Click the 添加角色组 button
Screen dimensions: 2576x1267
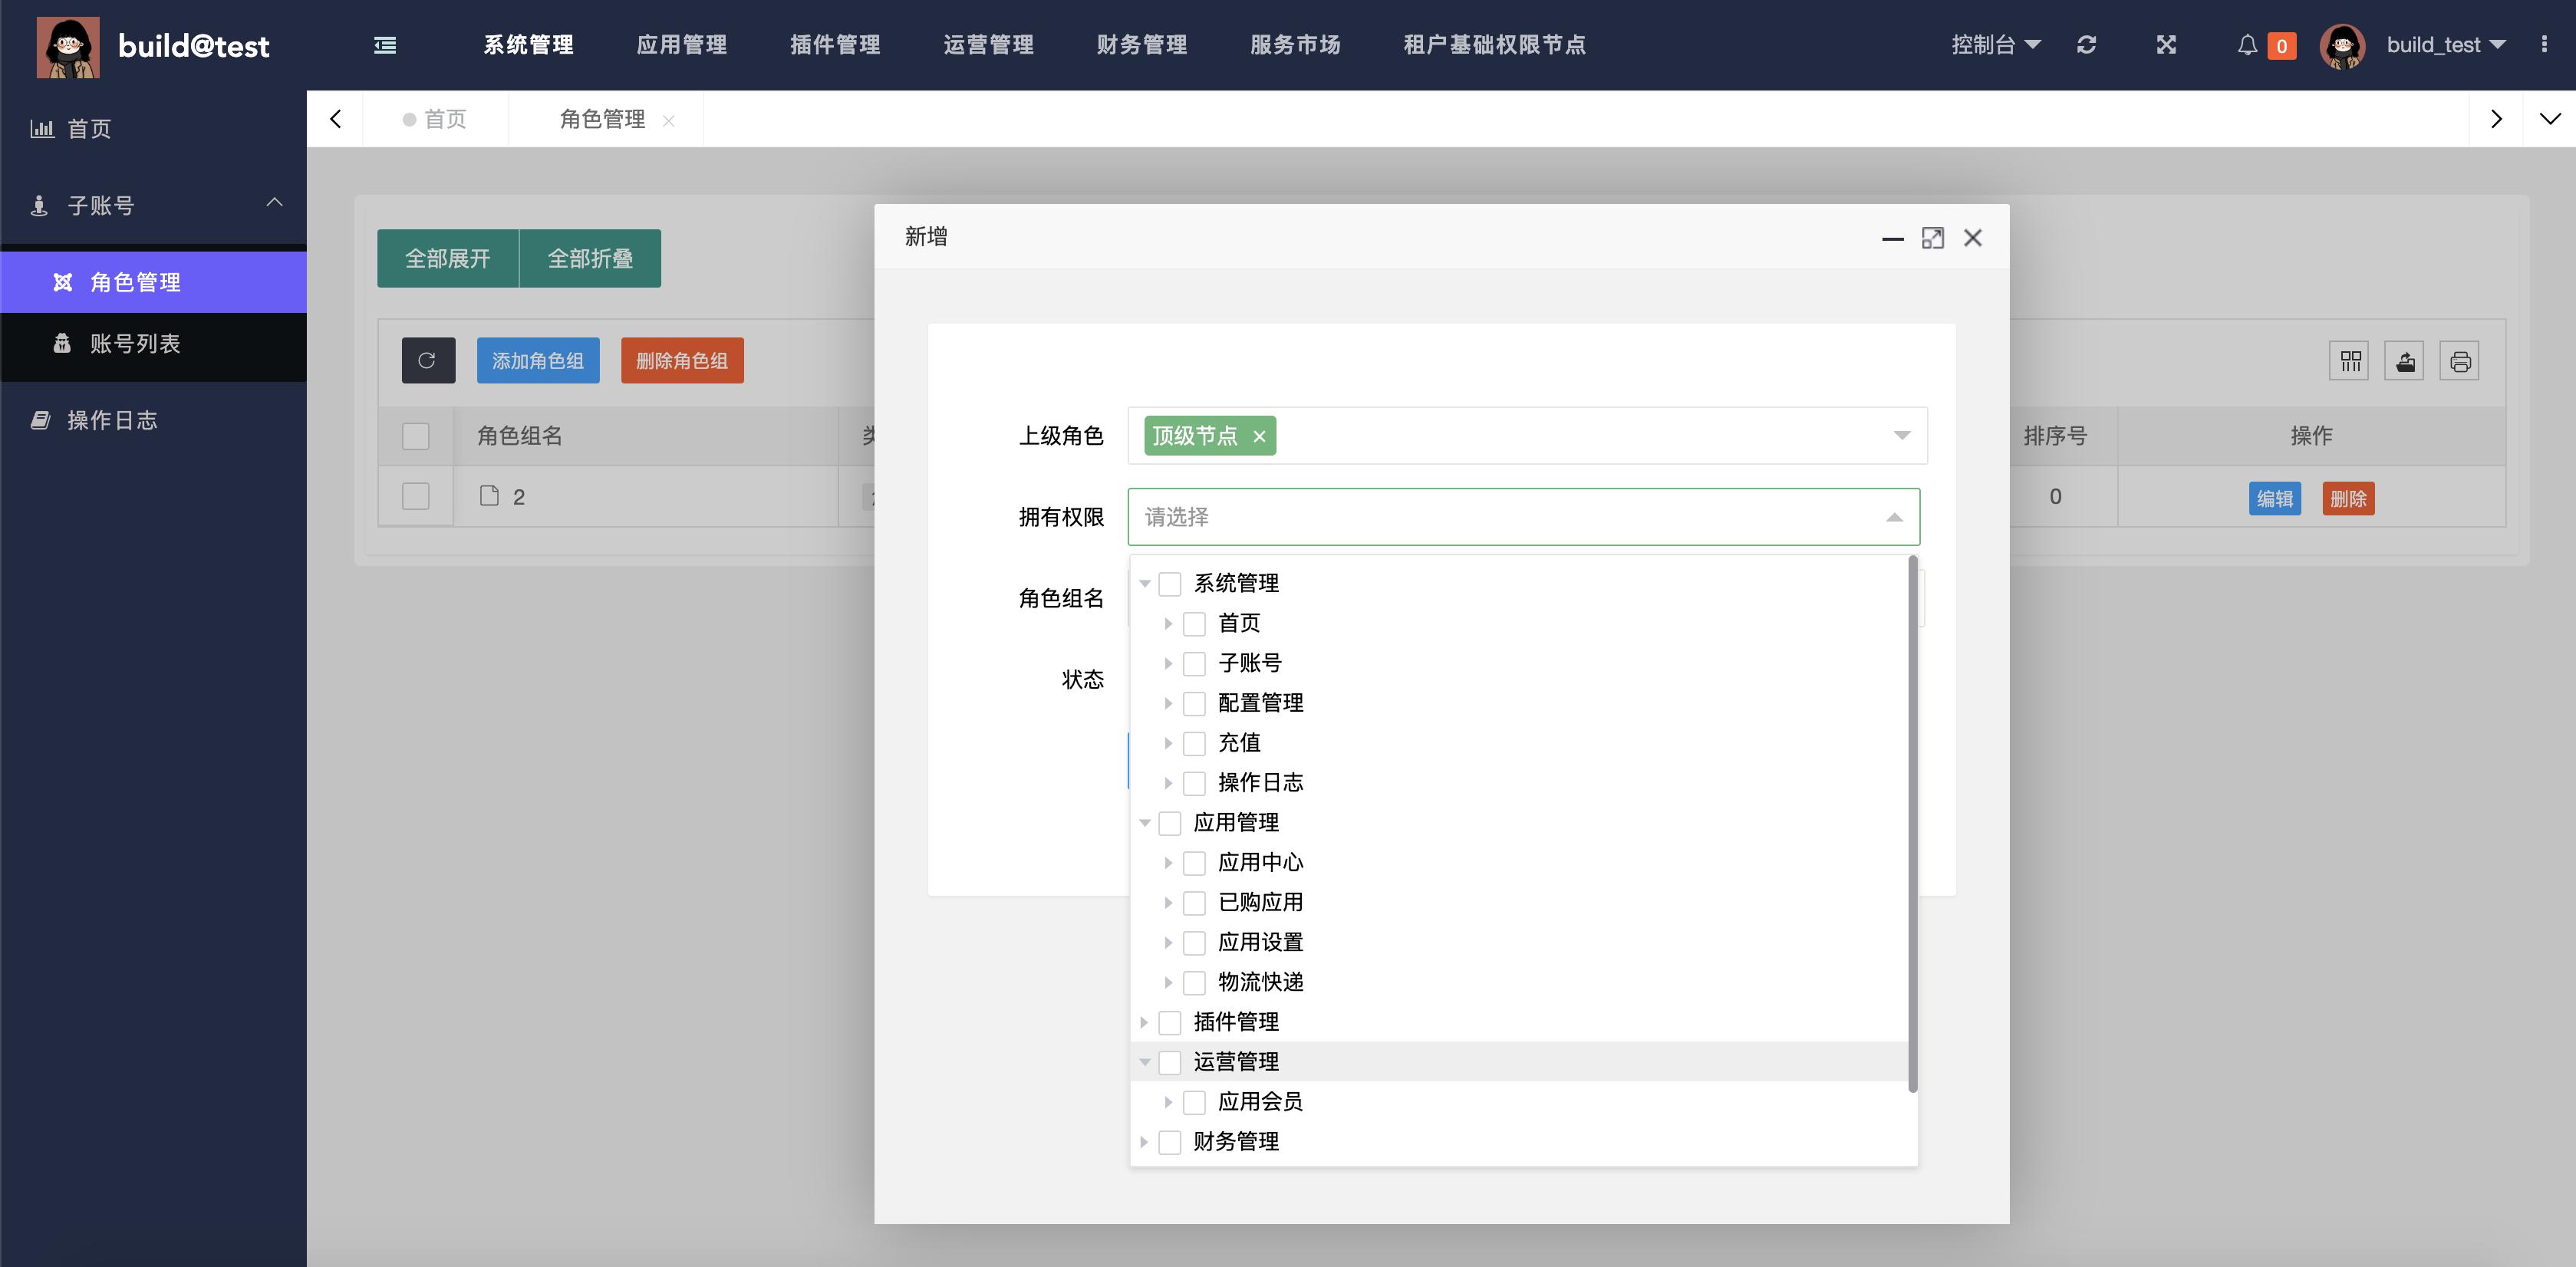(538, 360)
